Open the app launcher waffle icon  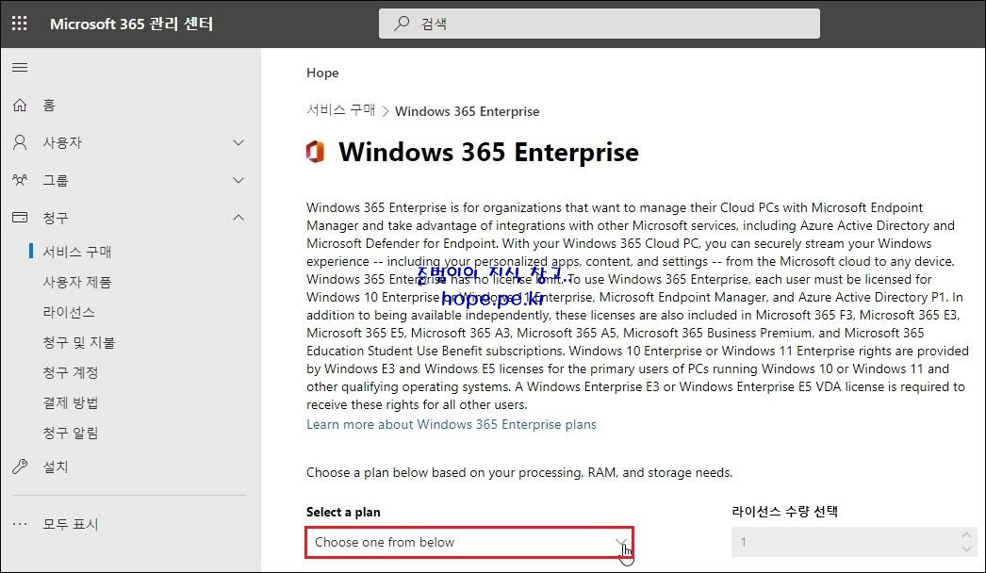pyautogui.click(x=20, y=24)
